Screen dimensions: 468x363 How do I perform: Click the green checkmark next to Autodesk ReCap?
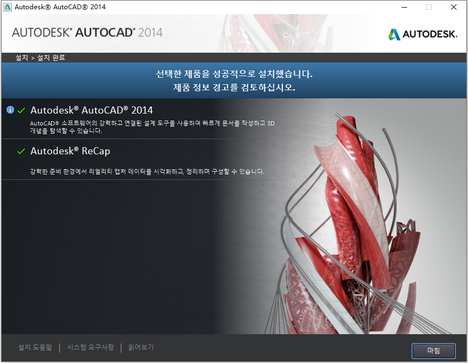[21, 152]
